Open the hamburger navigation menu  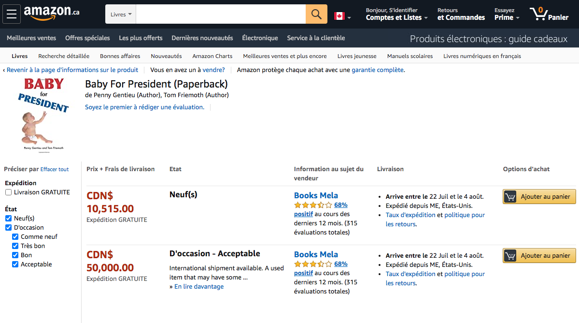pos(12,15)
